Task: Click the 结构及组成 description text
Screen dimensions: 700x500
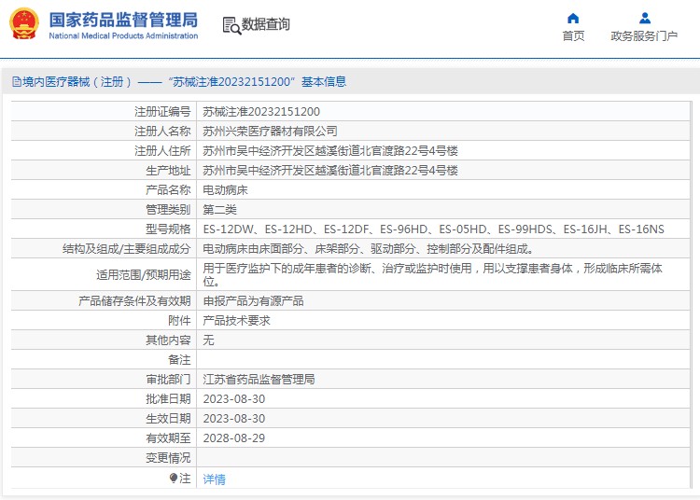Action: [369, 249]
